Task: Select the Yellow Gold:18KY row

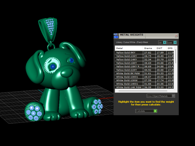Action: 145,63
